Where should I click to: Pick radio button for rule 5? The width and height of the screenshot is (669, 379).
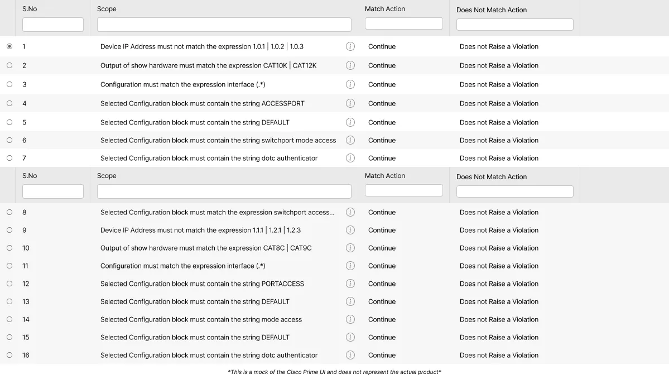point(9,122)
